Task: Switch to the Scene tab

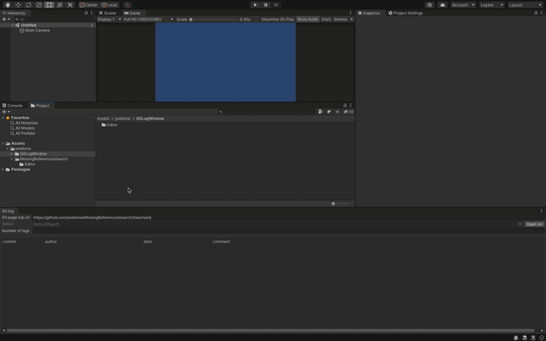Action: [x=107, y=13]
